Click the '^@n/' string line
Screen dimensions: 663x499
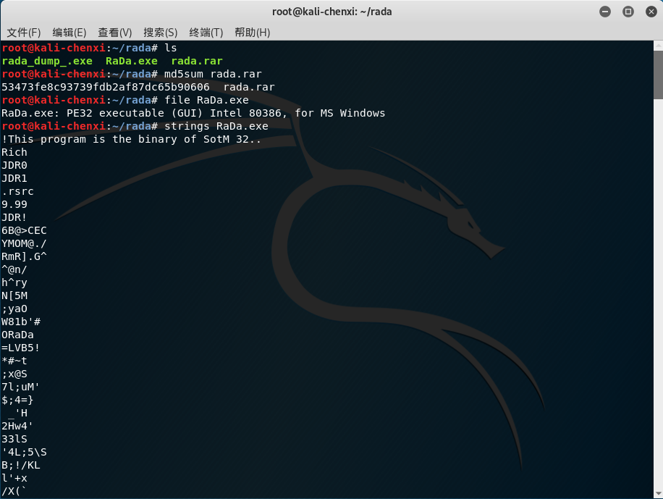coord(14,269)
